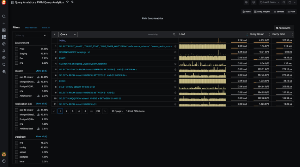The height and width of the screenshot is (167, 300).
Task: Click the search magnifier in query search box
Action: click(174, 34)
